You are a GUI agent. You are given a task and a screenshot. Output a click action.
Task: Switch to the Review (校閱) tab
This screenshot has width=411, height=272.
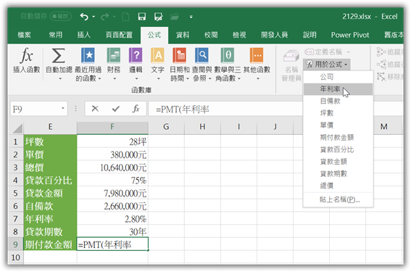coord(211,35)
